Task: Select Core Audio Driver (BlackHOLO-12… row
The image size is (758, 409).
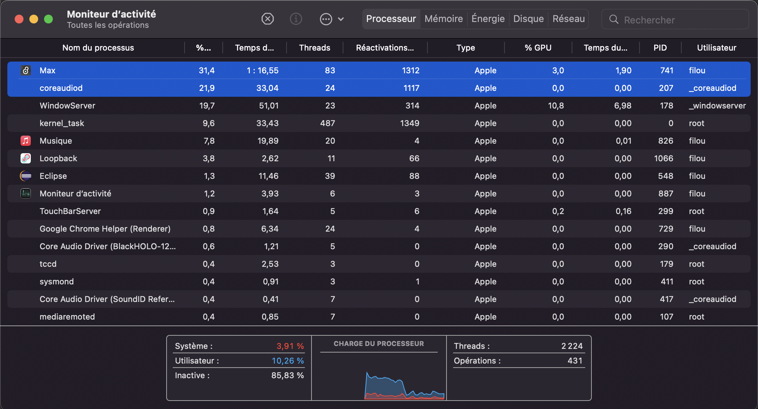Action: (x=379, y=246)
